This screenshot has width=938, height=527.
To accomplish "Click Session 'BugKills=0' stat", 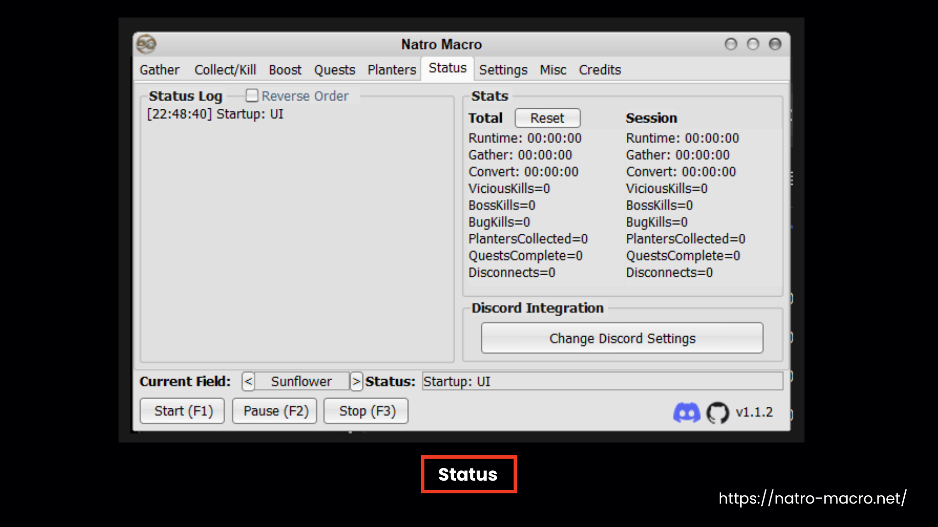I will (x=657, y=223).
